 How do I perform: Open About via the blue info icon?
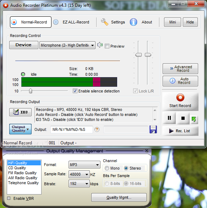[134, 22]
